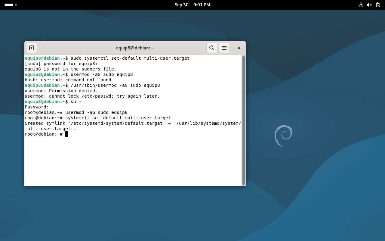Click the 'Password:' line
Screen dimensions: 385x241
pyautogui.click(x=37, y=107)
